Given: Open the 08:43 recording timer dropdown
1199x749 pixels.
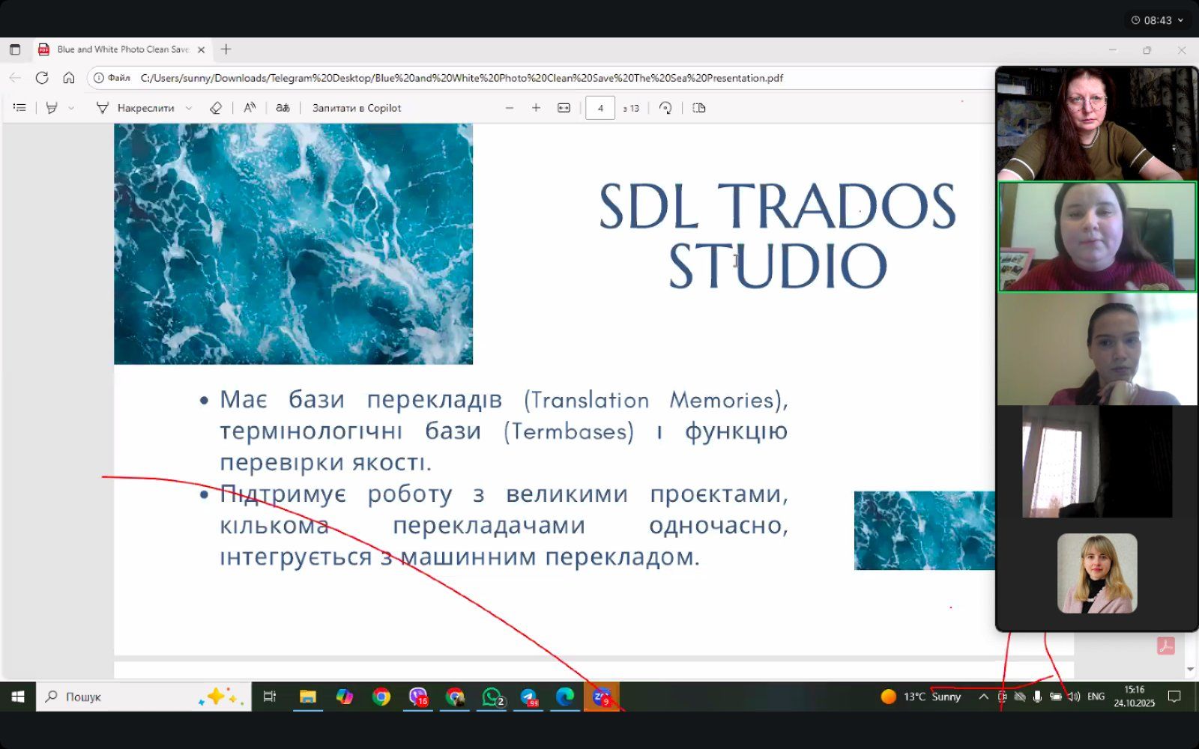Looking at the screenshot, I should coord(1158,20).
